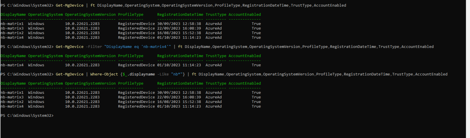This screenshot has height=138, width=470.
Task: Click the True value in the filtered nb-matrix4 row
Action: tap(256, 65)
